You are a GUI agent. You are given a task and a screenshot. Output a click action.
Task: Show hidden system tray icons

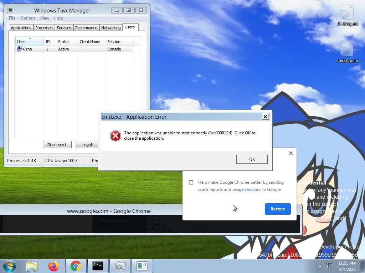320,266
